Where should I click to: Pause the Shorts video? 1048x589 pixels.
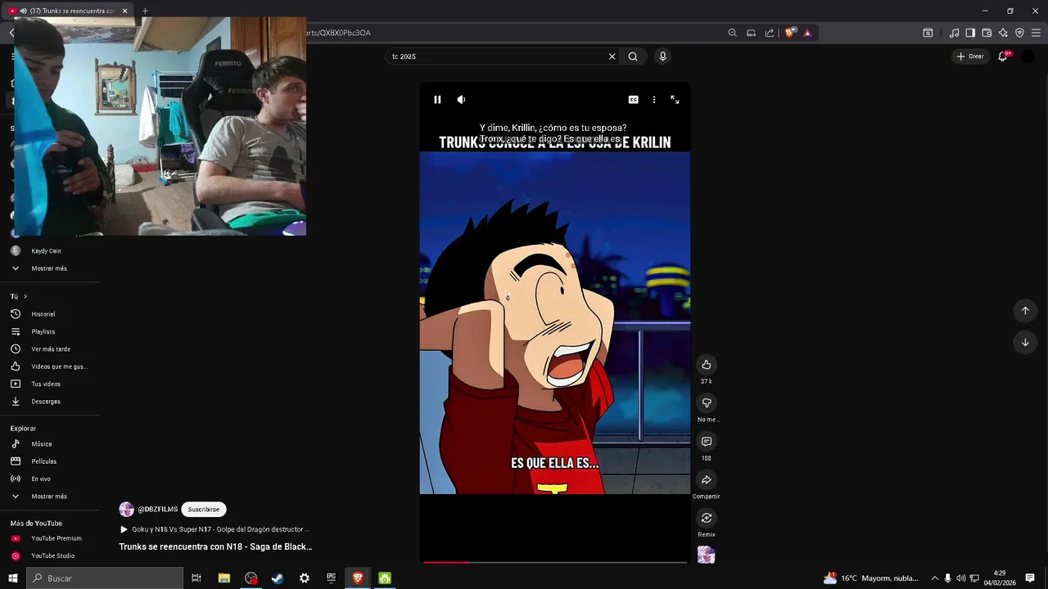[437, 100]
